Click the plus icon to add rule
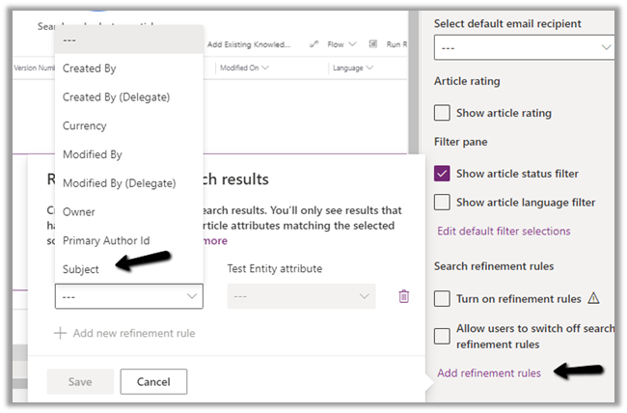Viewport: 627px width, 413px height. (x=60, y=333)
